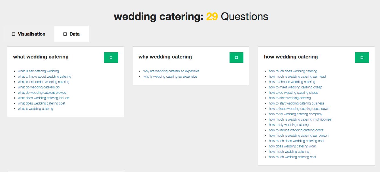Open 'how much does wedding catering' link
Viewport: 380px width, 172px height.
tap(293, 71)
